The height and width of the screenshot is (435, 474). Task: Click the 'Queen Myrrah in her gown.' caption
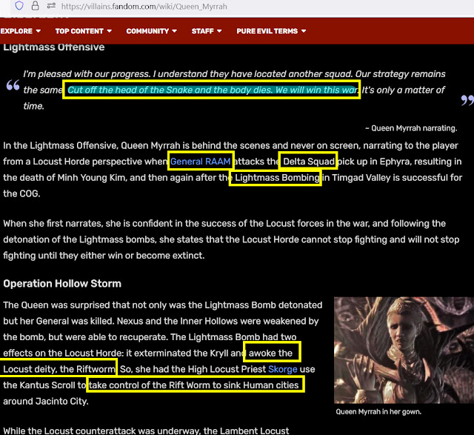pyautogui.click(x=378, y=412)
